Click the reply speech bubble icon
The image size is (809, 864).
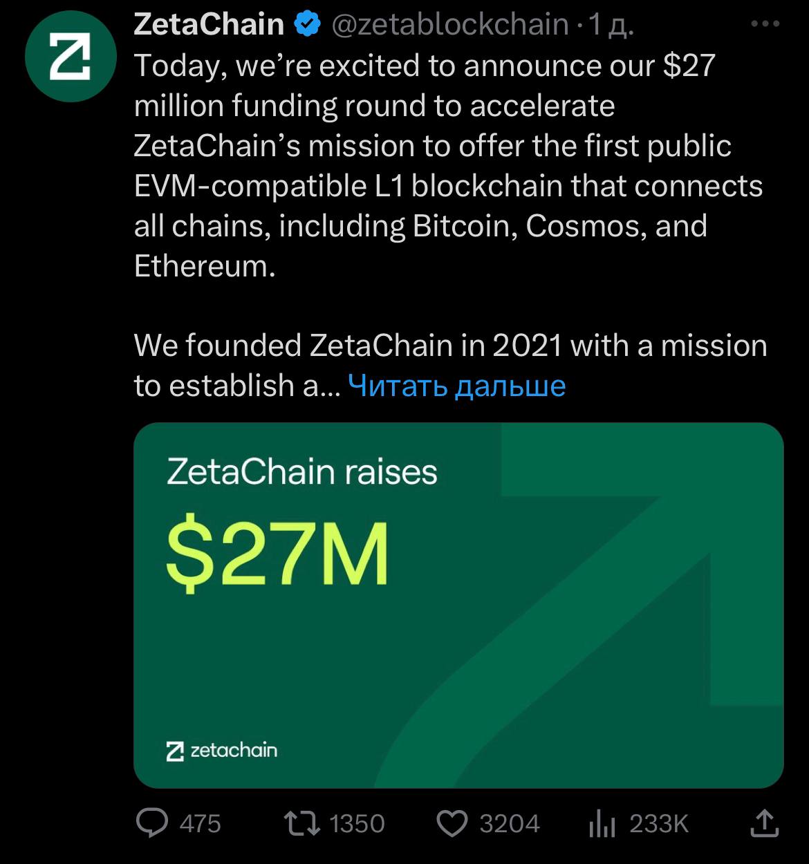(x=151, y=823)
